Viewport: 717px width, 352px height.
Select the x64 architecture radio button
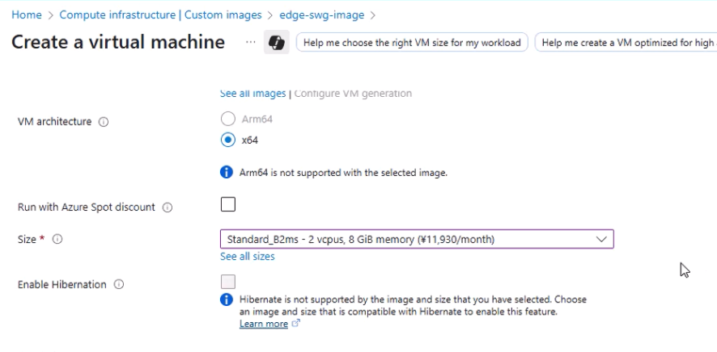pos(227,140)
